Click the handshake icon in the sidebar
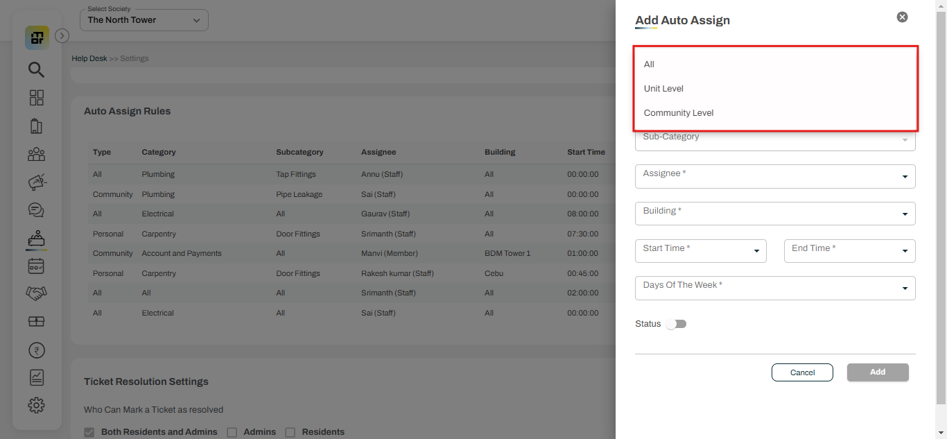Screen dimensions: 947x439 (36, 293)
